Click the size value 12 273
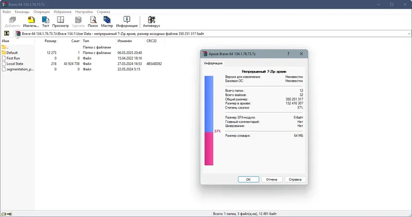This screenshot has height=217, width=412. coord(51,53)
